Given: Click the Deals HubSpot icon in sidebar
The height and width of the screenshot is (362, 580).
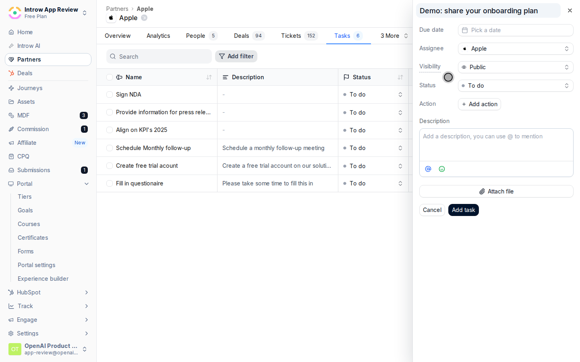Looking at the screenshot, I should (11, 73).
